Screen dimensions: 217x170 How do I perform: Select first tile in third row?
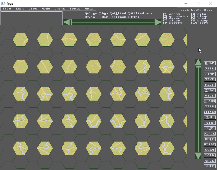21,94
